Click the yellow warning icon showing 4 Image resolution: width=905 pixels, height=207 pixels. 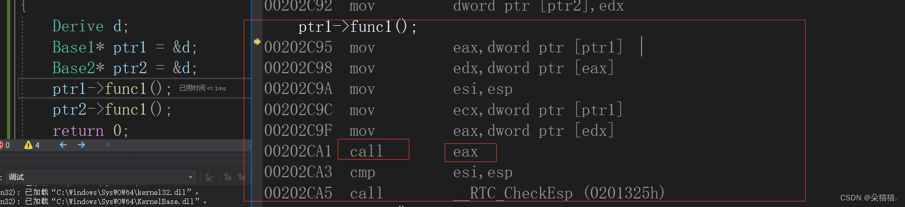point(28,145)
